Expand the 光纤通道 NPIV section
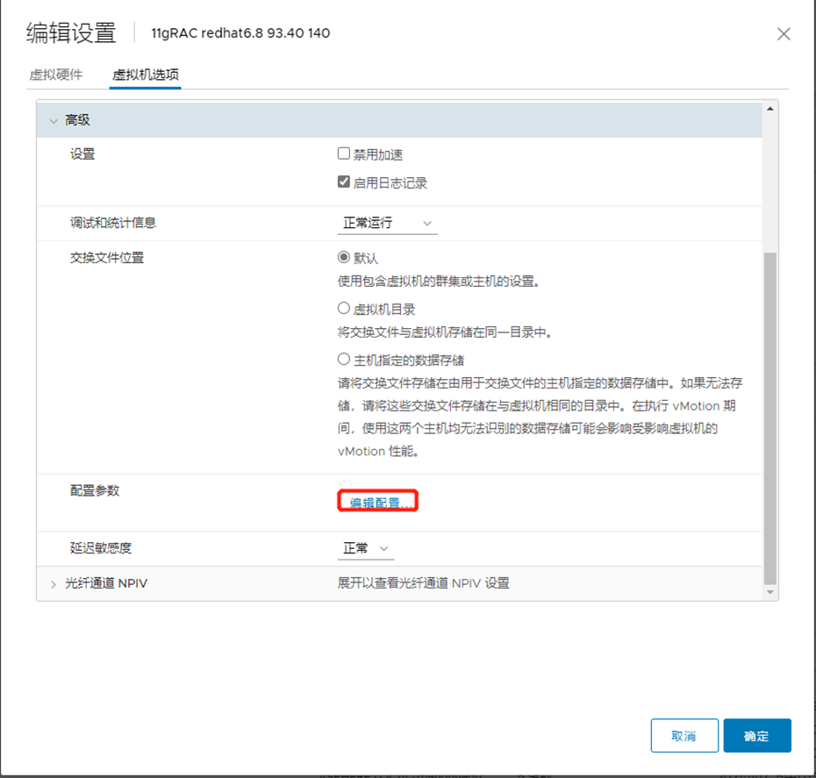The image size is (816, 778). 53,584
